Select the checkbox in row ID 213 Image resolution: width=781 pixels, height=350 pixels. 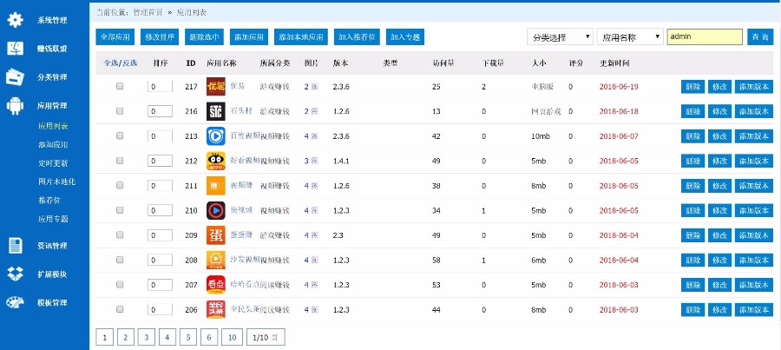[x=120, y=135]
